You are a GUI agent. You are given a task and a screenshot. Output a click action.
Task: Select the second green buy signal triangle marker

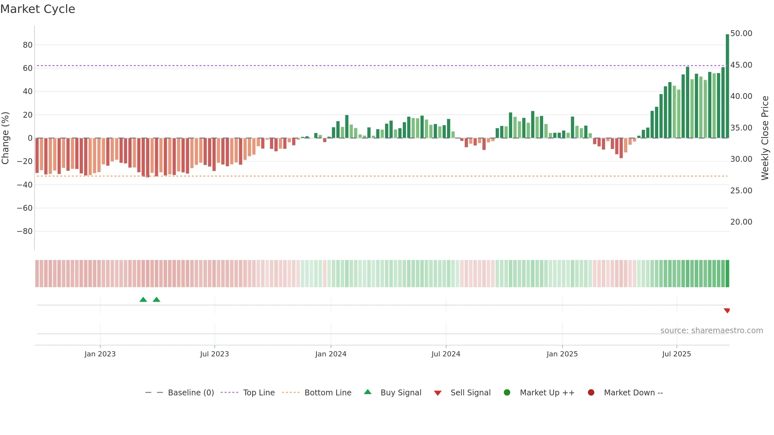(156, 300)
